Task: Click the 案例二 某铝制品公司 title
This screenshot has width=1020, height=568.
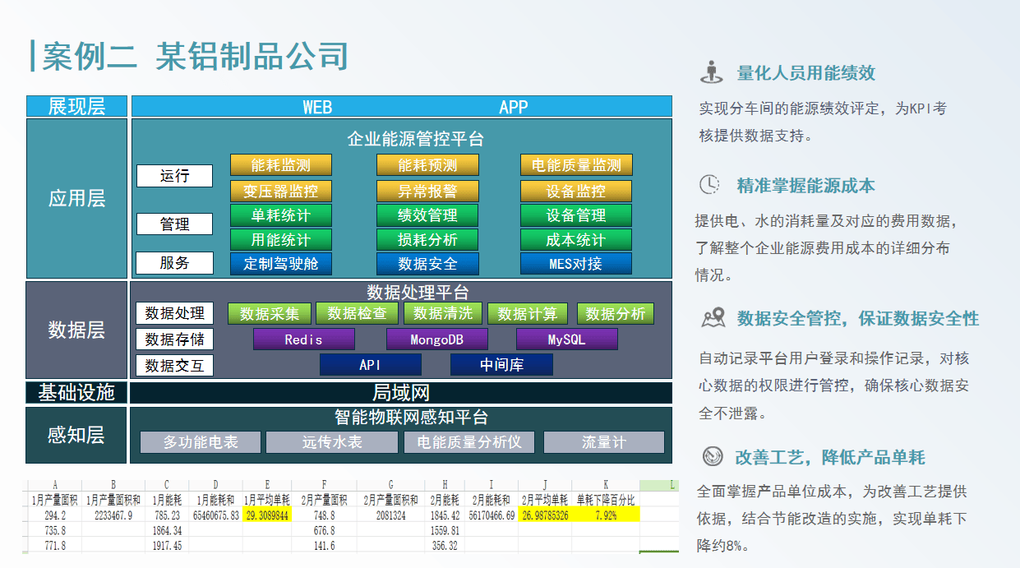Action: [196, 55]
